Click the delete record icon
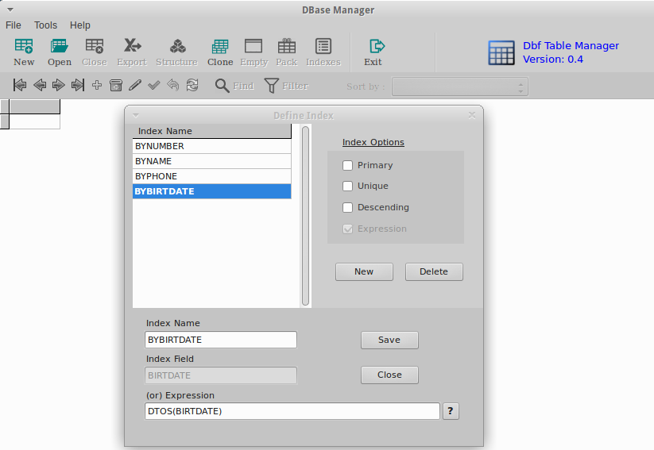The image size is (654, 450). click(x=116, y=85)
